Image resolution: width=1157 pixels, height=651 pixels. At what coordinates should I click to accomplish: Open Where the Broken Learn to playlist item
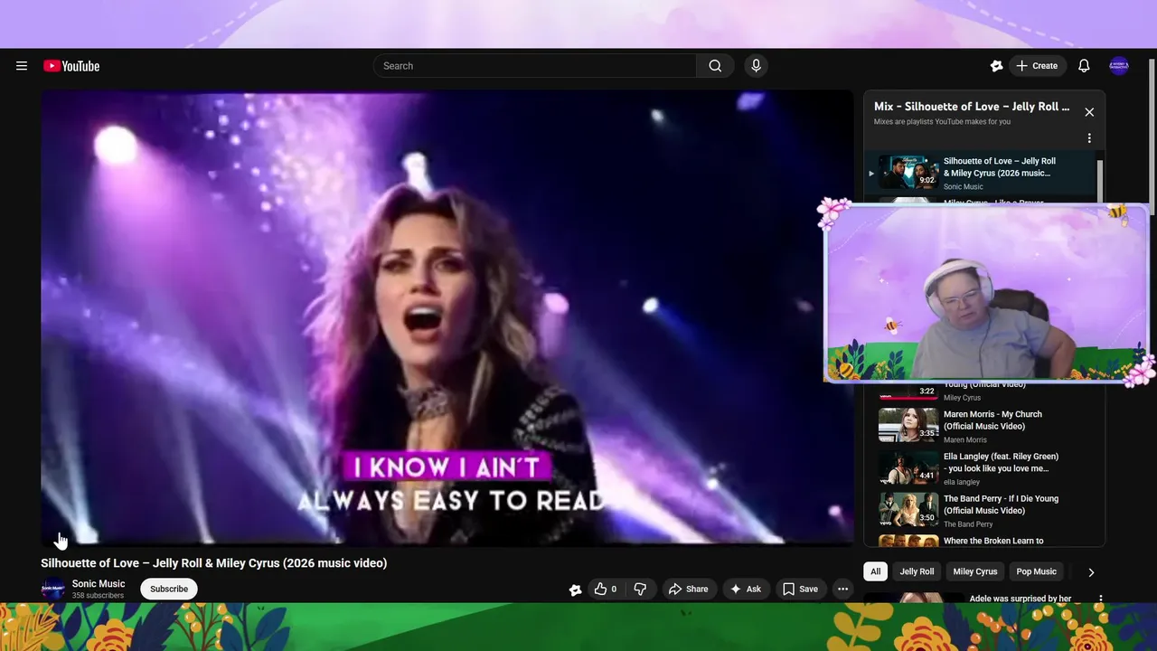[x=981, y=541]
